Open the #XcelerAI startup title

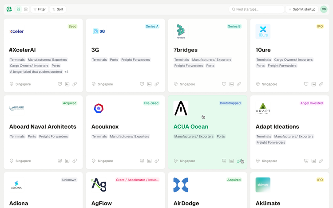pyautogui.click(x=22, y=50)
